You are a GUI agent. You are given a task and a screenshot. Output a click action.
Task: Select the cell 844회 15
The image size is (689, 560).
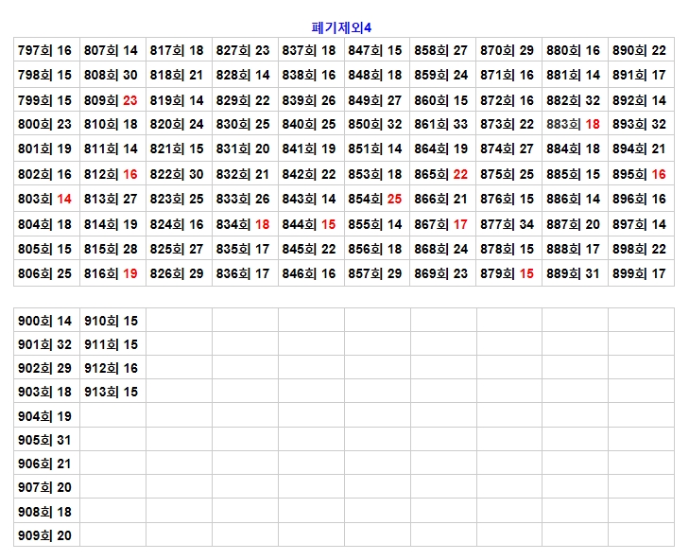tap(309, 224)
